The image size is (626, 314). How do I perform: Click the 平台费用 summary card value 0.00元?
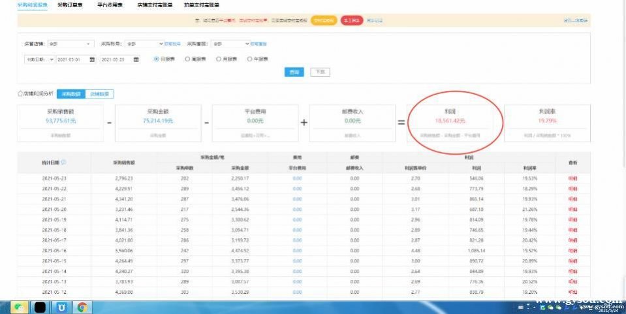coord(255,121)
